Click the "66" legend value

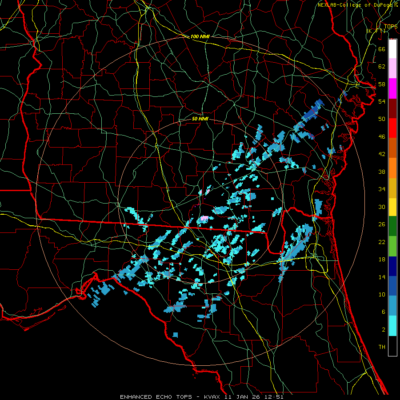382,49
